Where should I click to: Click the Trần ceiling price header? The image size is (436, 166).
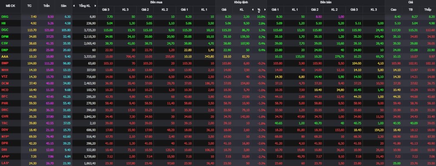pyautogui.click(x=46, y=6)
